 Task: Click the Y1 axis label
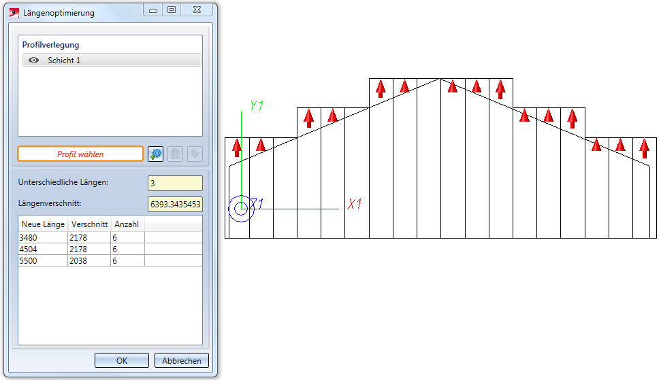click(257, 105)
